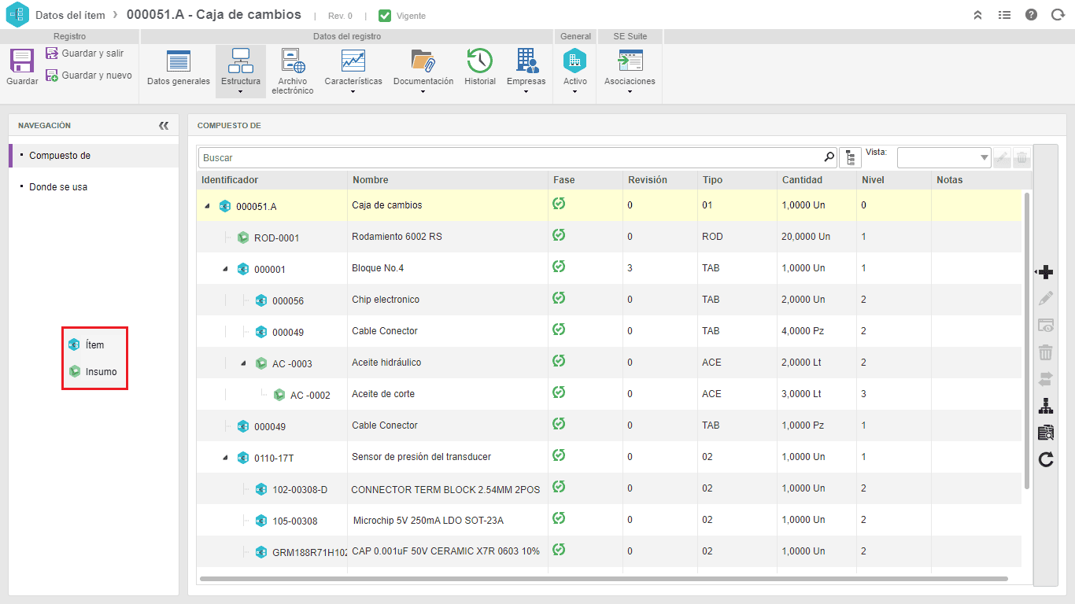Collapse the 000051.A tree node
The image size is (1075, 604).
click(x=207, y=206)
